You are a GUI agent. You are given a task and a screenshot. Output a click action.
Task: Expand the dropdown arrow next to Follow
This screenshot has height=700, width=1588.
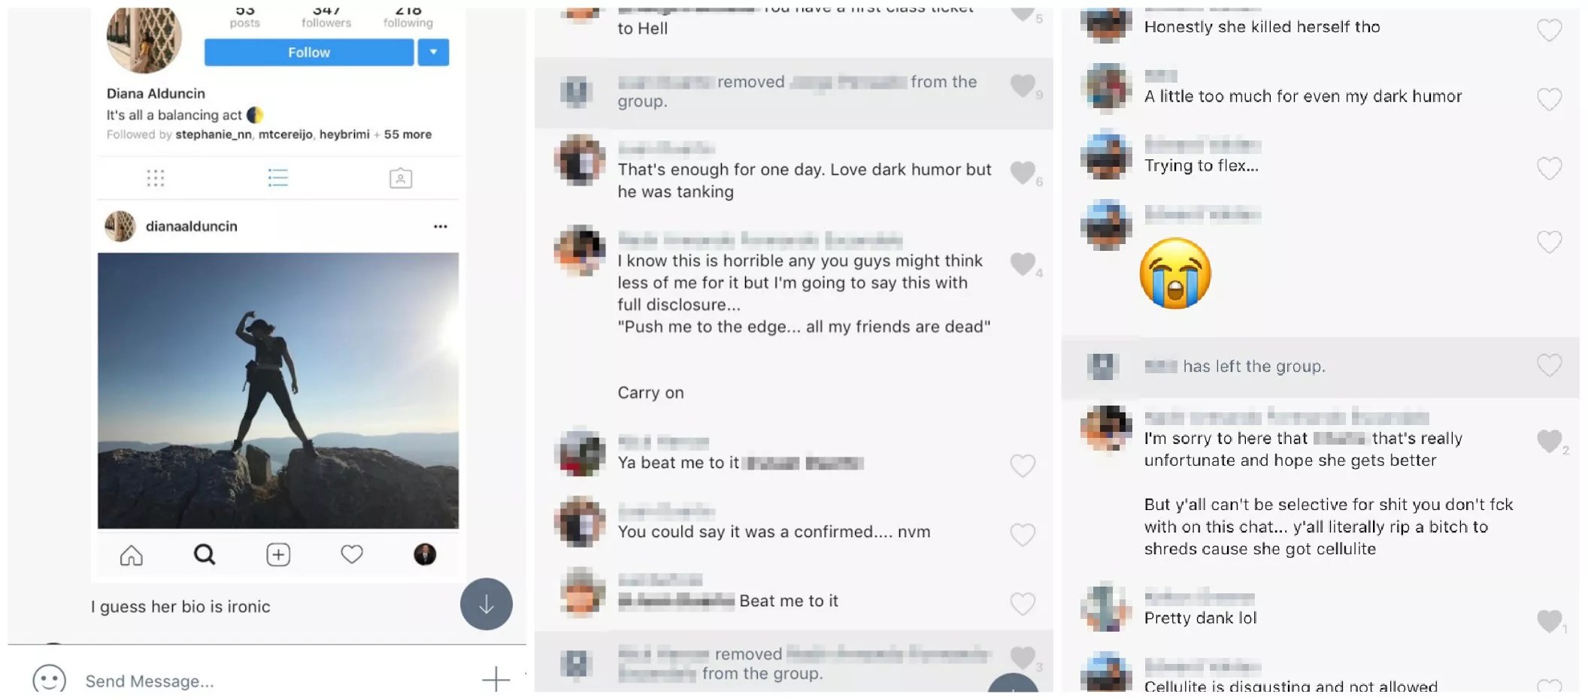pyautogui.click(x=434, y=52)
